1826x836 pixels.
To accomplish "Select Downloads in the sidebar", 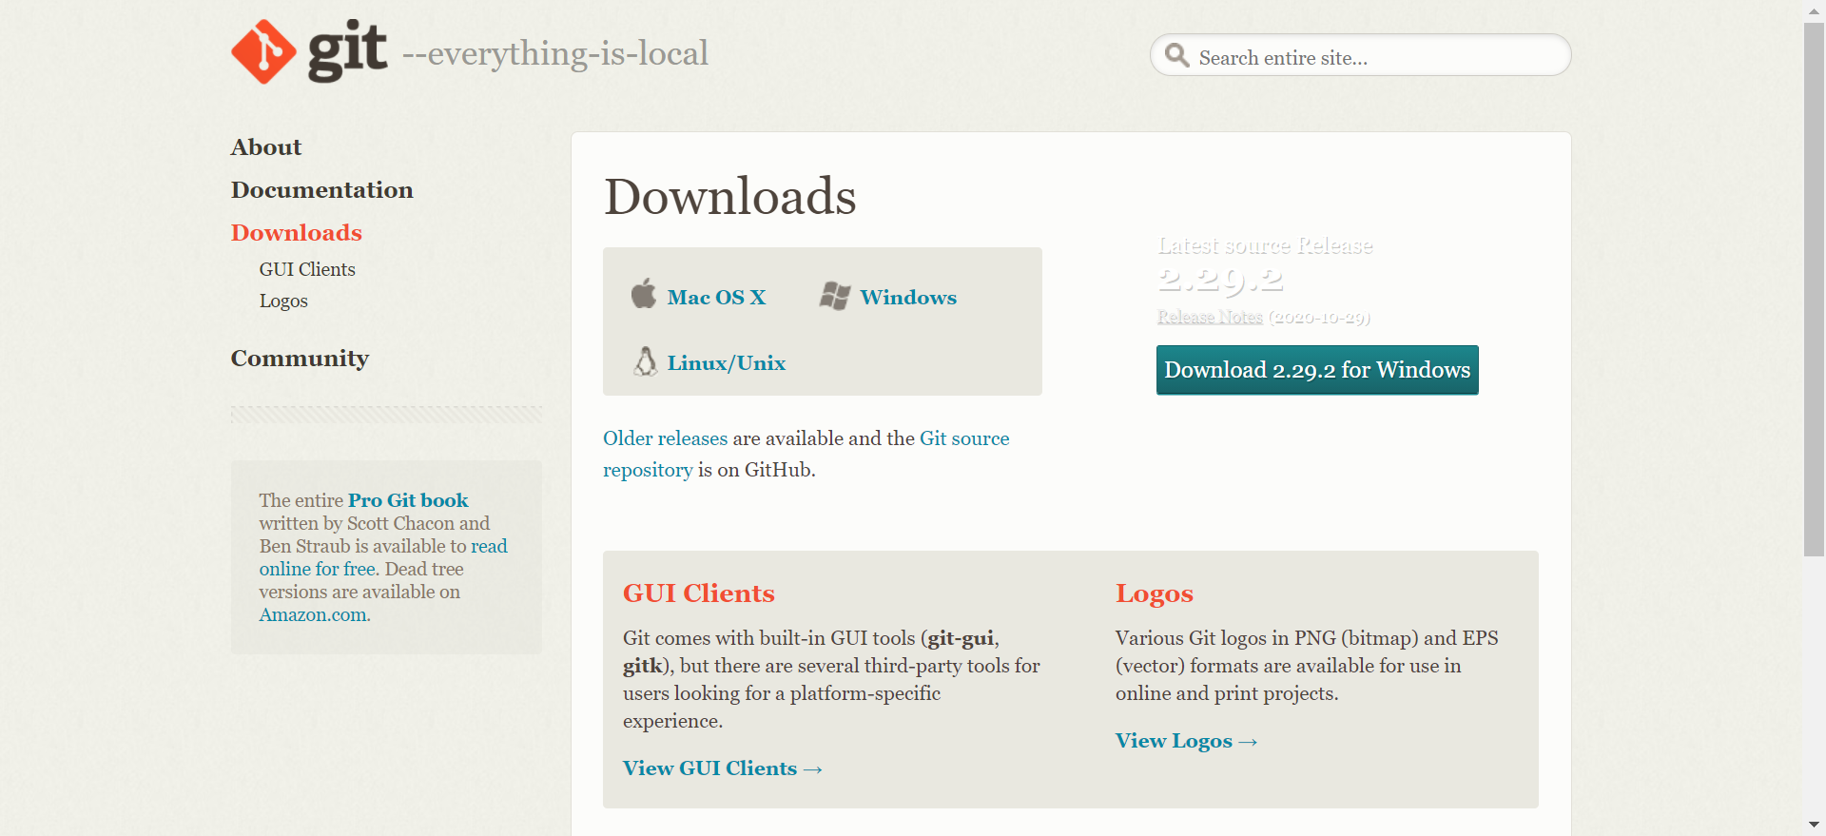I will (297, 233).
